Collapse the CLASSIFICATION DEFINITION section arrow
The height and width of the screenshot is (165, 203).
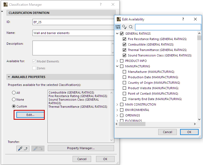click(2, 11)
